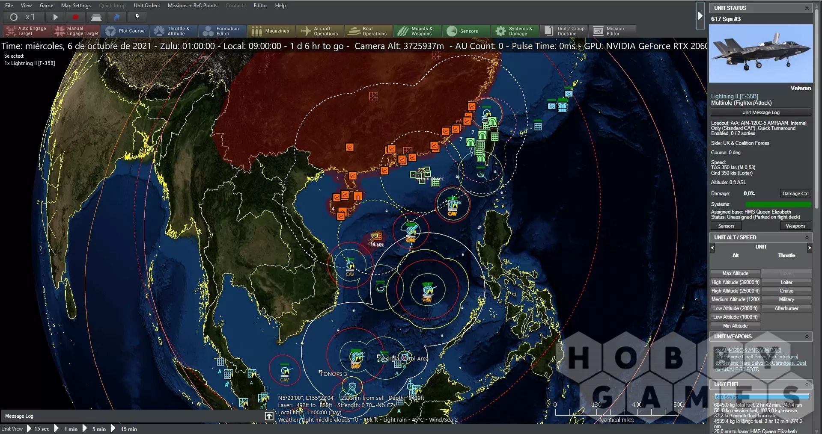Open the Unit Orders menu
Screen dimensions: 822x434
click(146, 6)
